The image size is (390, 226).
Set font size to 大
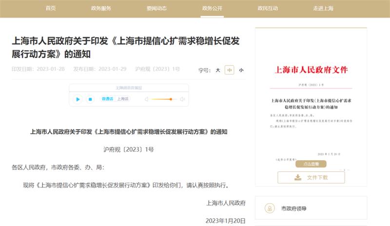(x=218, y=70)
